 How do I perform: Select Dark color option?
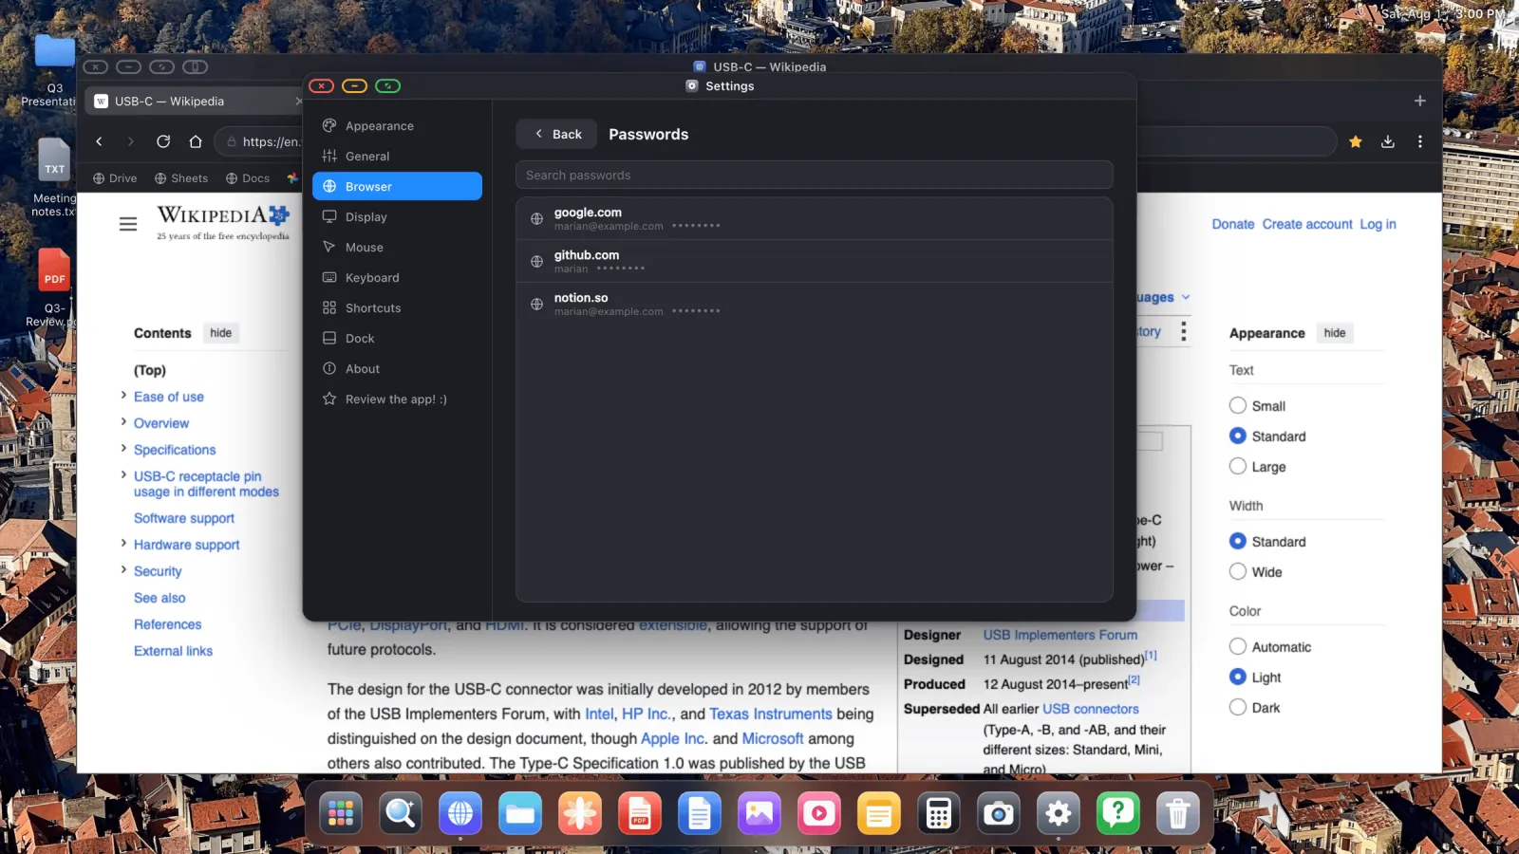1238,707
